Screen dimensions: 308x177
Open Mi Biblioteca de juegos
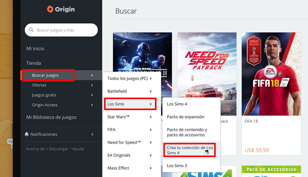(51, 117)
